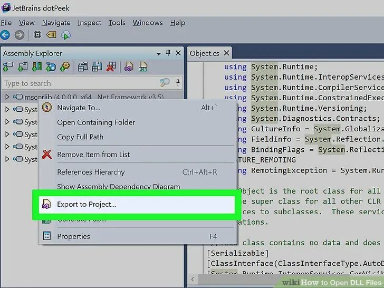Click the code line 'using System.Runtime;'

tap(271, 67)
